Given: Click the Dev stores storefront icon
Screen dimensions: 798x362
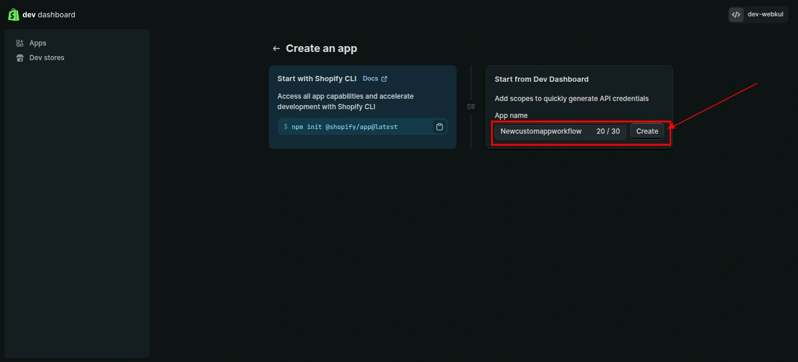Looking at the screenshot, I should pyautogui.click(x=20, y=58).
